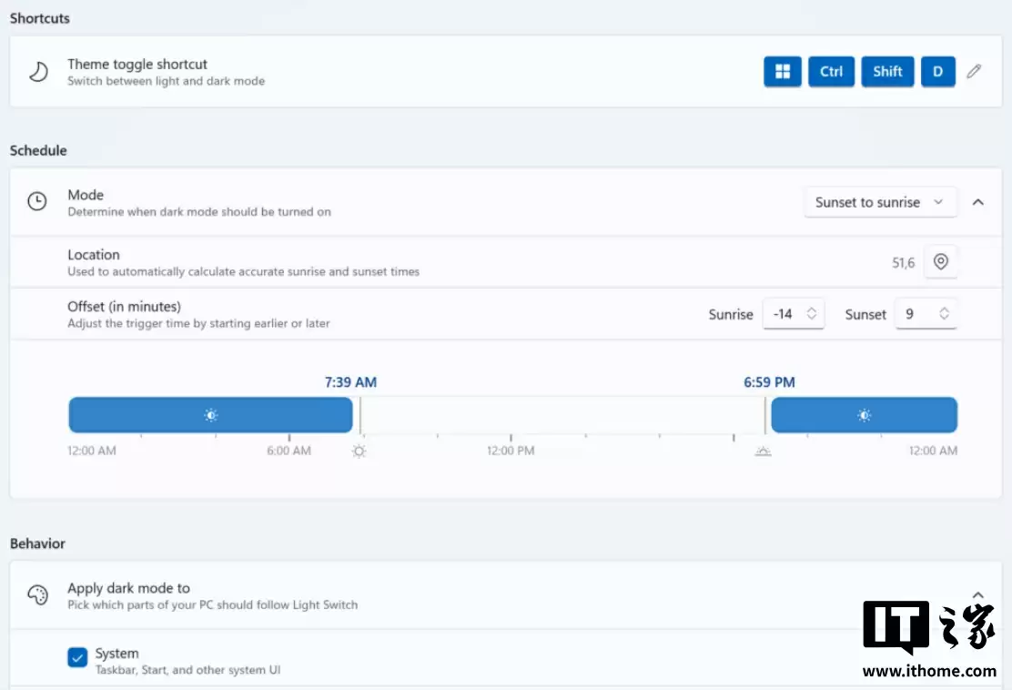This screenshot has width=1012, height=690.
Task: Click the location pin detect button
Action: (941, 262)
